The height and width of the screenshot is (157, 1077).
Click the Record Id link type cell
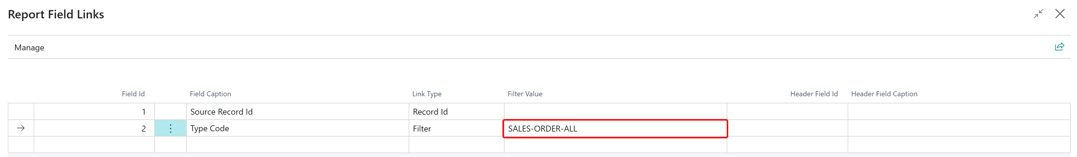(x=456, y=112)
